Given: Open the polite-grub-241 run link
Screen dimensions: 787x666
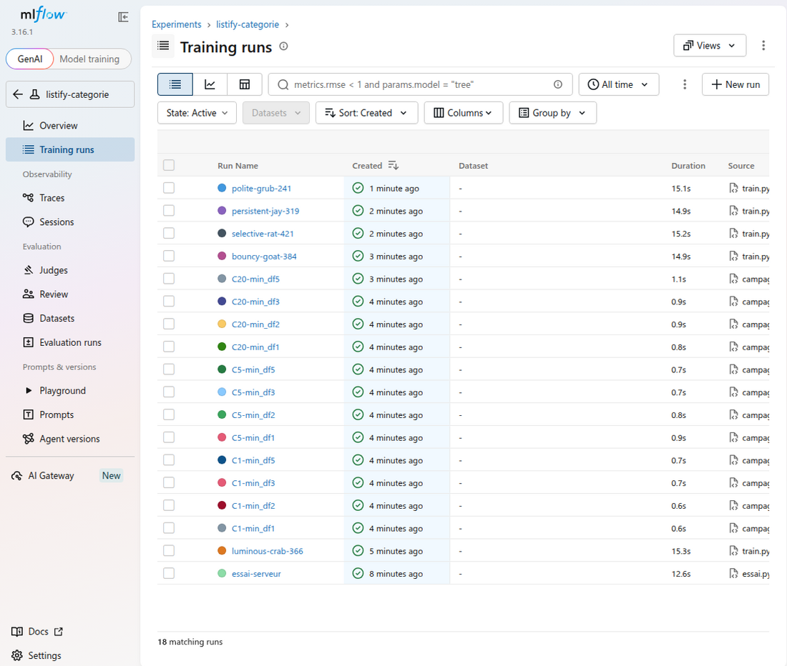Looking at the screenshot, I should [x=261, y=189].
